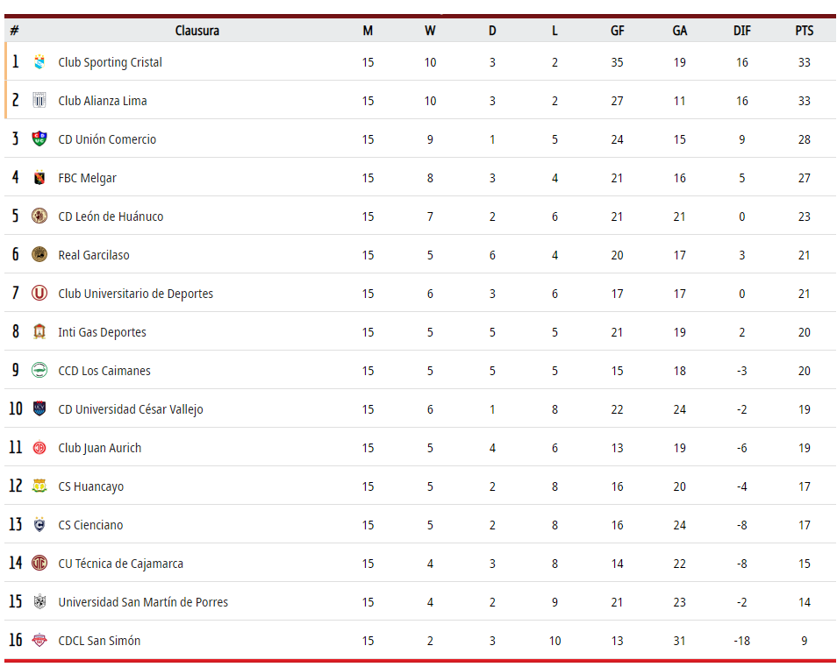The width and height of the screenshot is (837, 667).
Task: Click the CU Técnica de Cajamarca UTC logo
Action: [x=39, y=563]
